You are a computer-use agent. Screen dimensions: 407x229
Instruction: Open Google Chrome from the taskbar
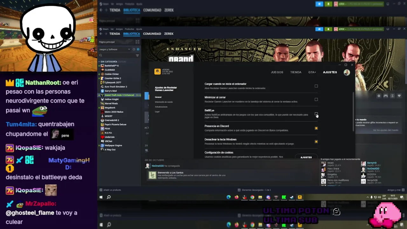[x=252, y=197]
